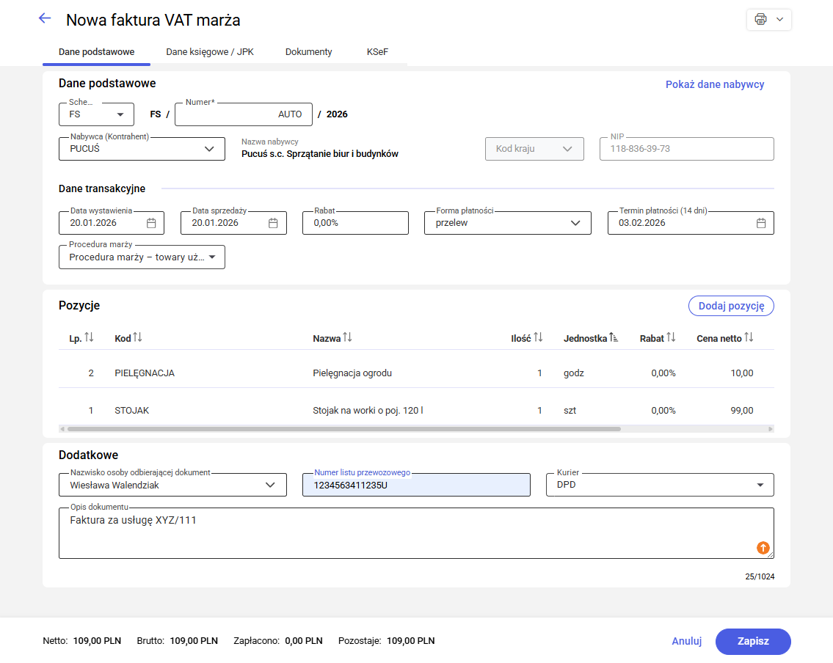The height and width of the screenshot is (663, 833).
Task: Sort positions by Kod column
Action: pos(137,337)
